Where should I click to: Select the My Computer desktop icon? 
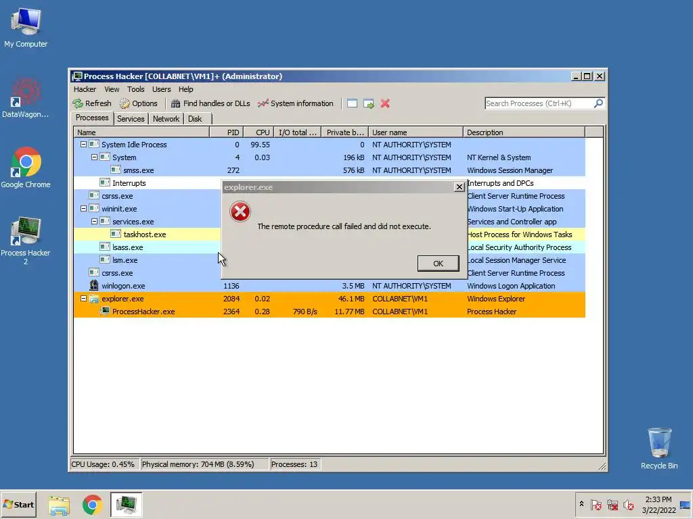(x=26, y=27)
